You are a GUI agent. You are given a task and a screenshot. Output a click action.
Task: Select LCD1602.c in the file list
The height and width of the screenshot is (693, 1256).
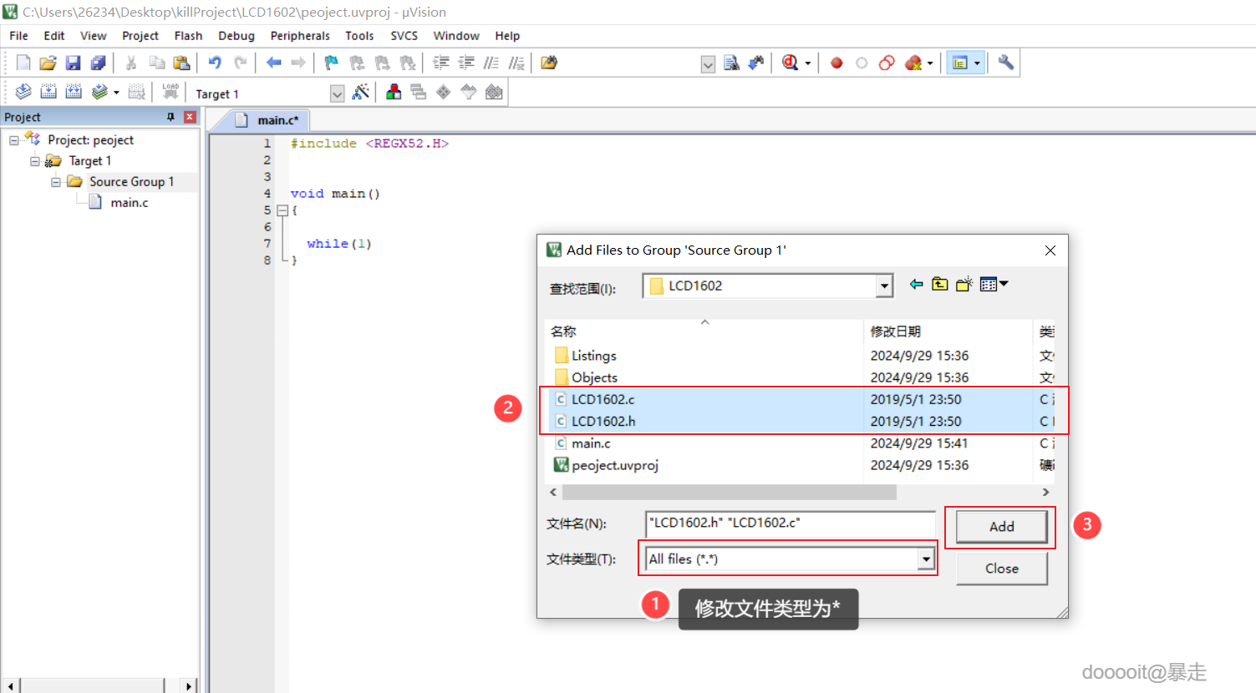602,400
